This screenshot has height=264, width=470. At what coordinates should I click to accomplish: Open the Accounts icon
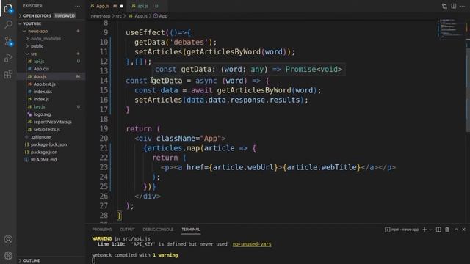pos(8,240)
